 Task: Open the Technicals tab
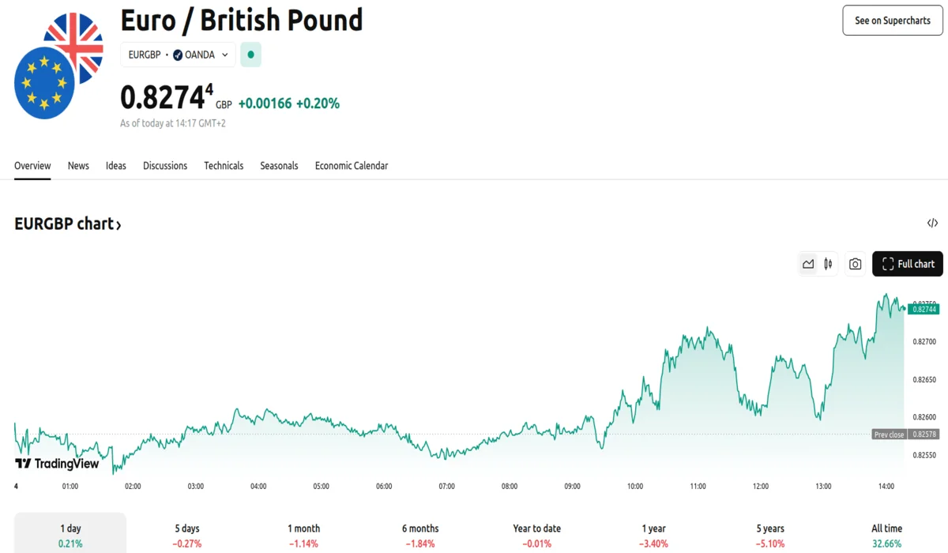coord(224,166)
